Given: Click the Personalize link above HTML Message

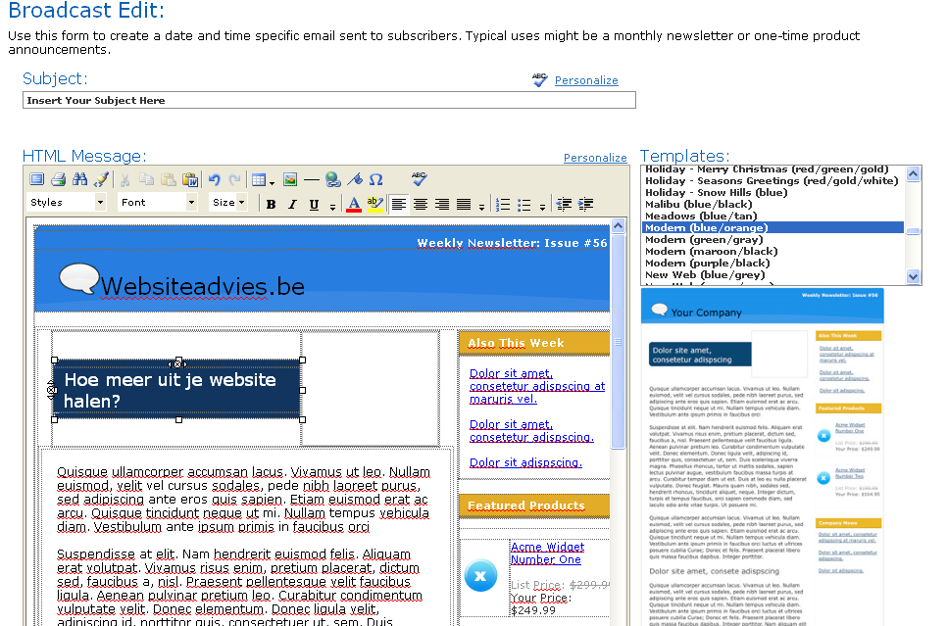Looking at the screenshot, I should [x=595, y=158].
